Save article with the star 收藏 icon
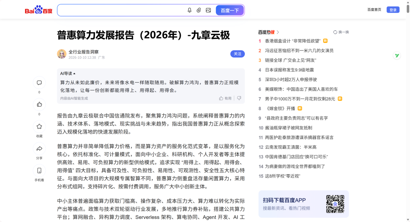The image size is (410, 222). click(x=39, y=126)
